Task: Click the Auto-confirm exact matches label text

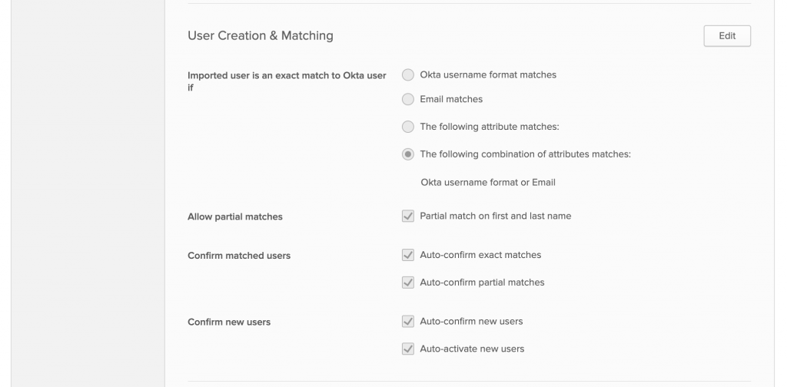Action: [x=480, y=255]
